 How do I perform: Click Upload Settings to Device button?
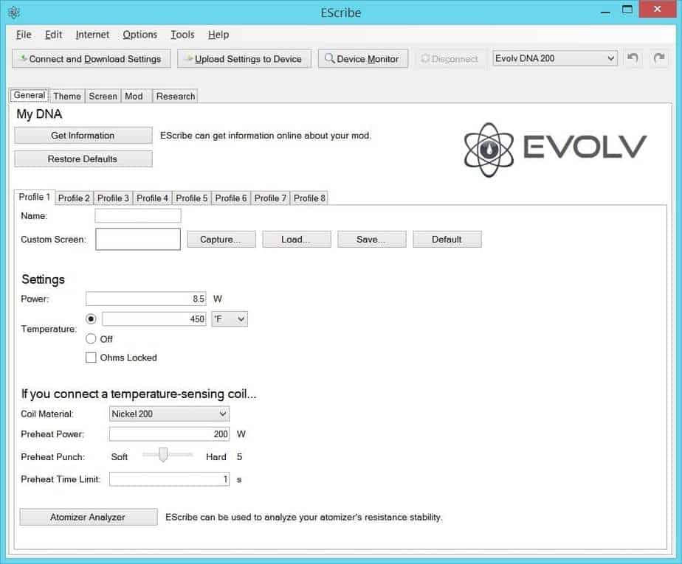tap(244, 59)
